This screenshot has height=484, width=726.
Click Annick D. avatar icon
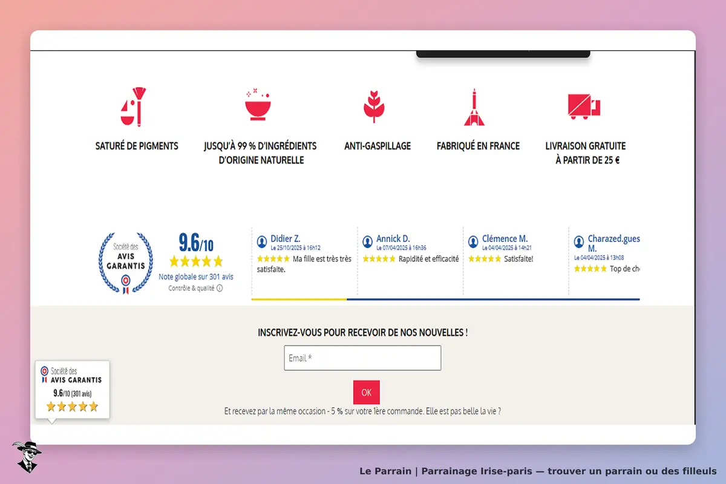point(367,241)
